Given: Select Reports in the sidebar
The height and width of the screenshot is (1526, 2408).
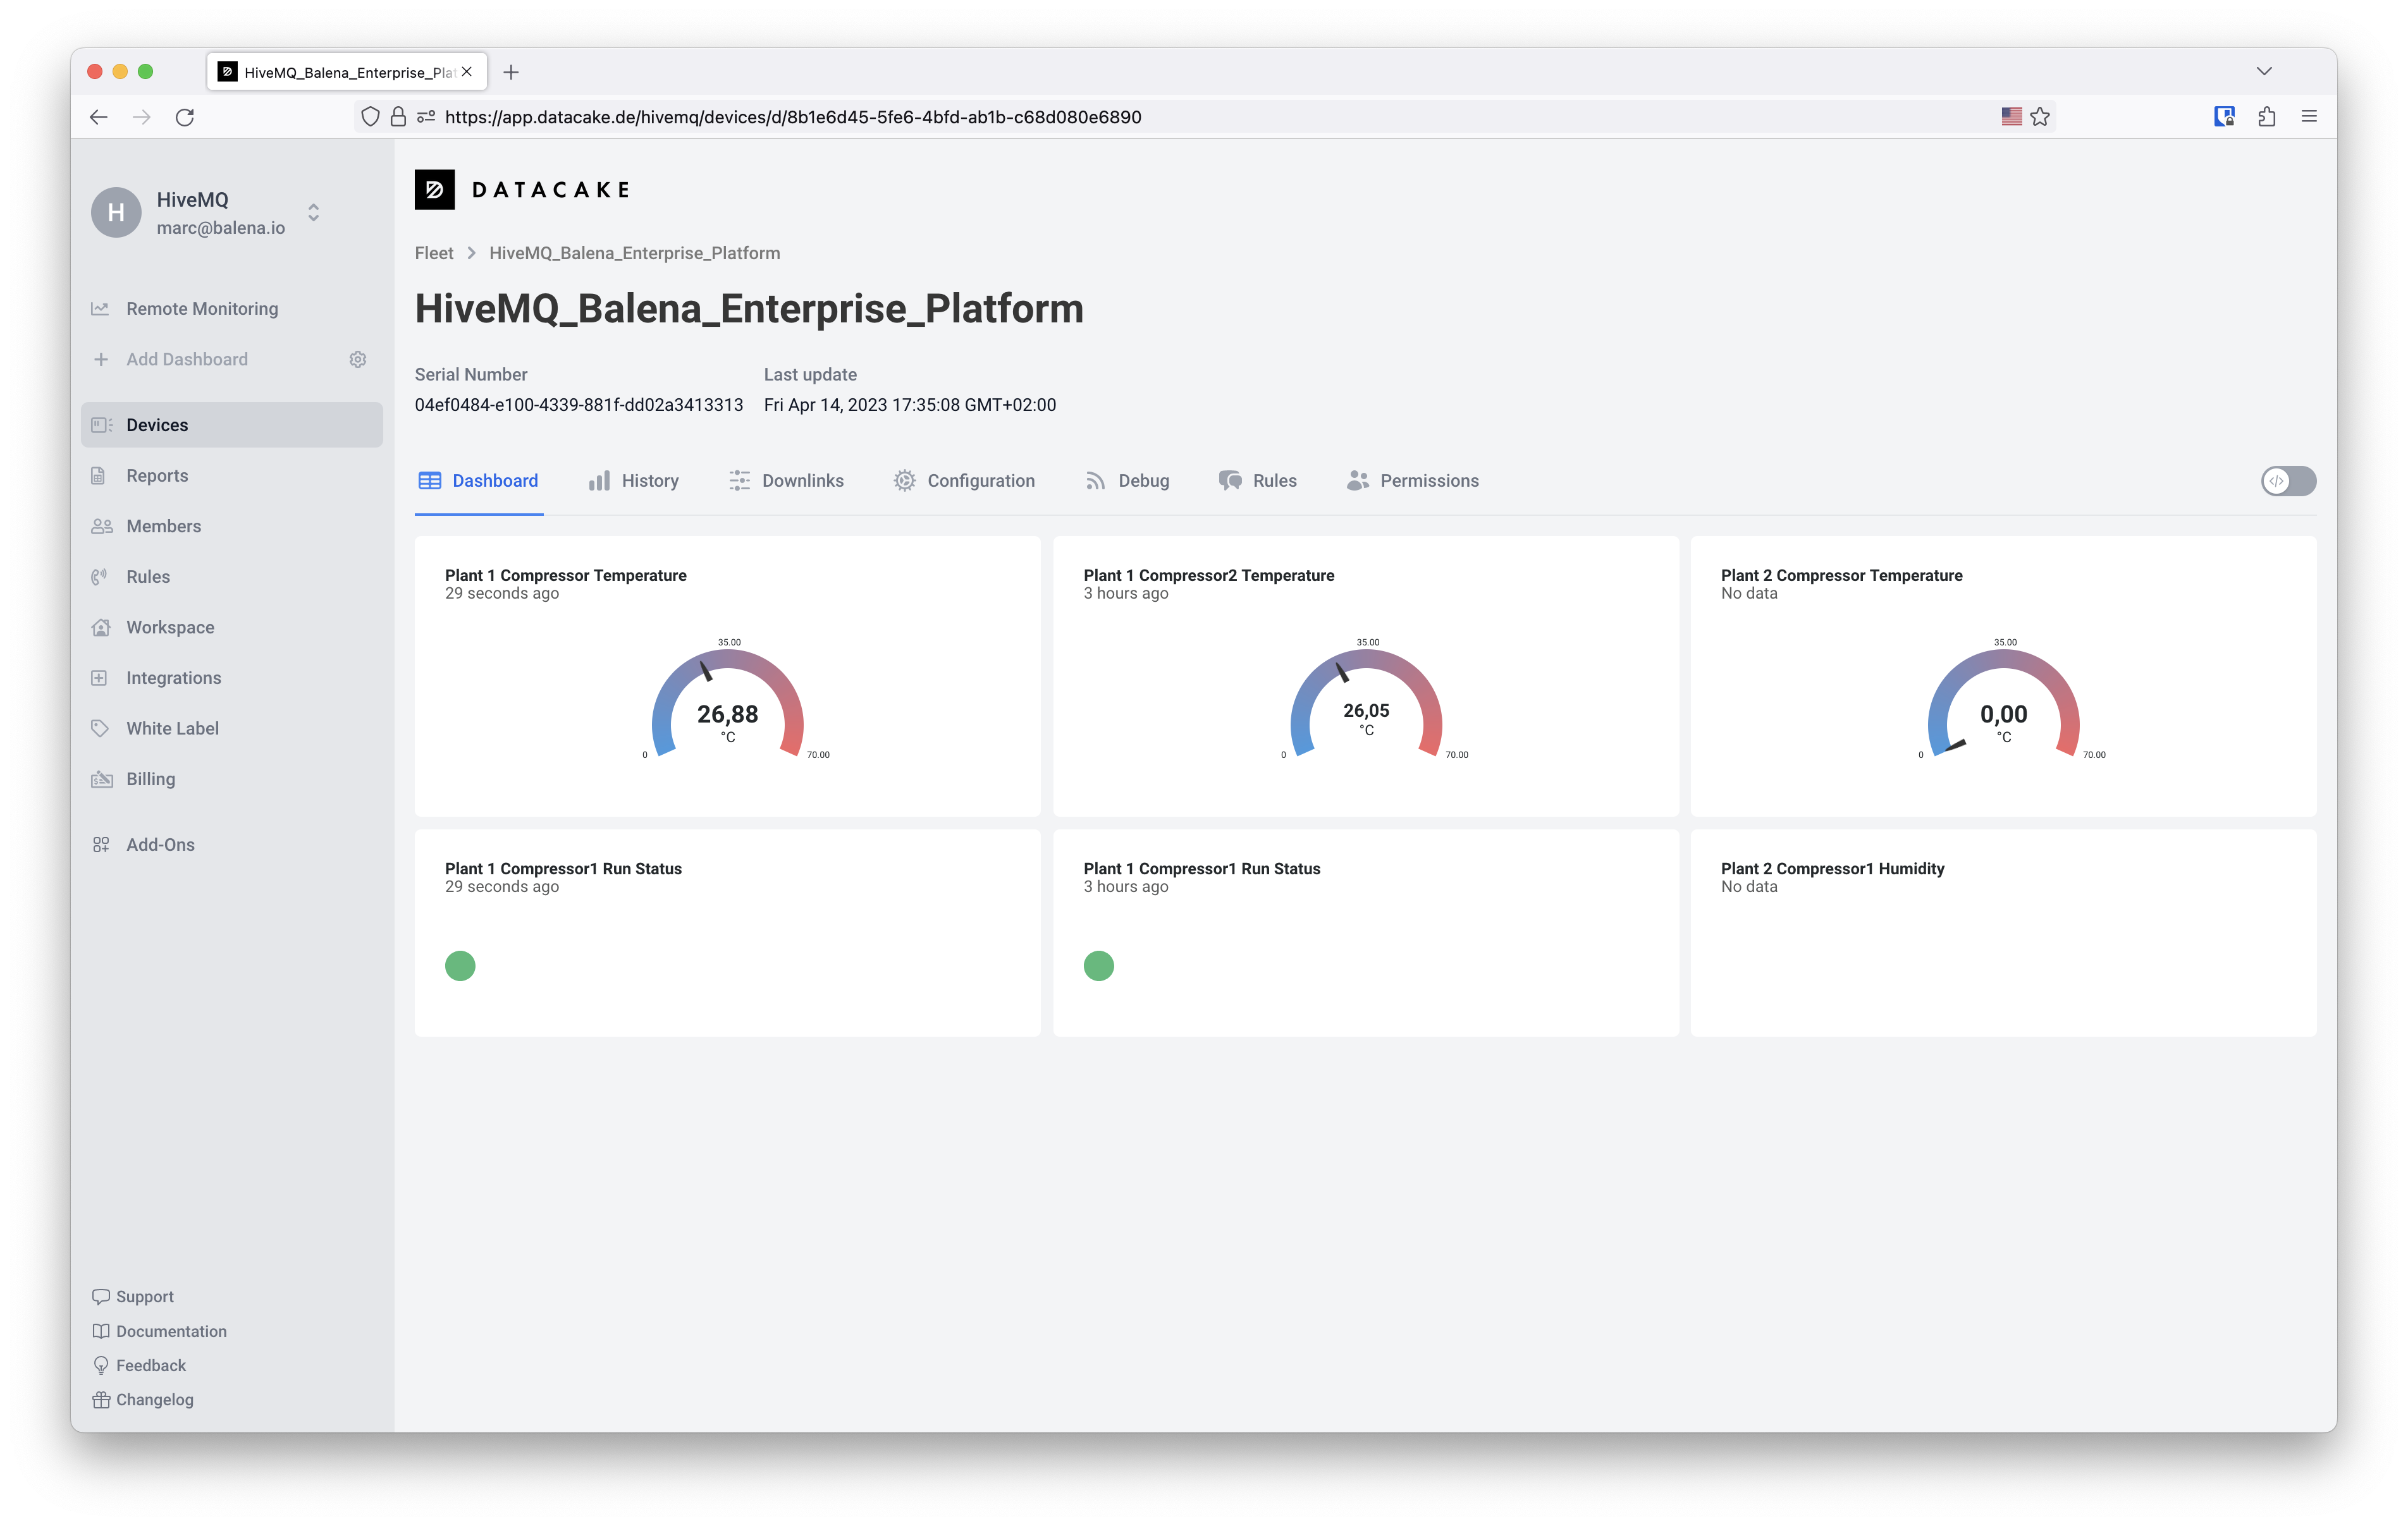Looking at the screenshot, I should point(156,475).
